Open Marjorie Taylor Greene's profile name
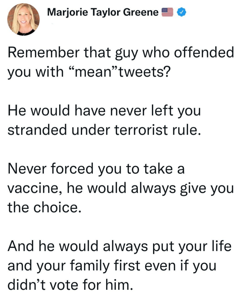This screenshot has height=295, width=246. click(x=102, y=12)
